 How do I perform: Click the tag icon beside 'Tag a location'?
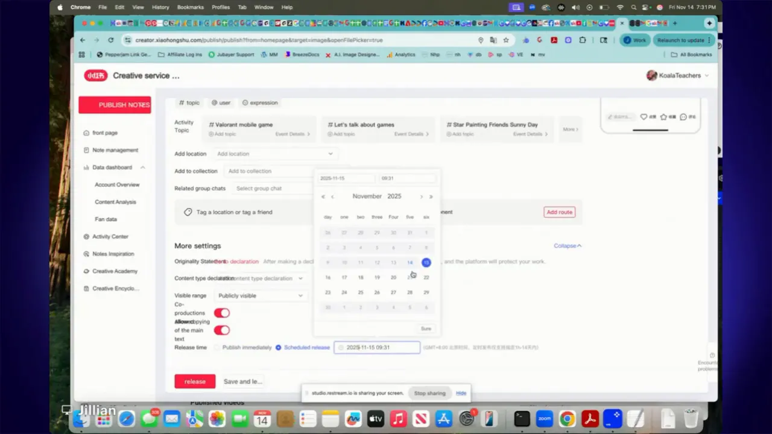click(188, 212)
